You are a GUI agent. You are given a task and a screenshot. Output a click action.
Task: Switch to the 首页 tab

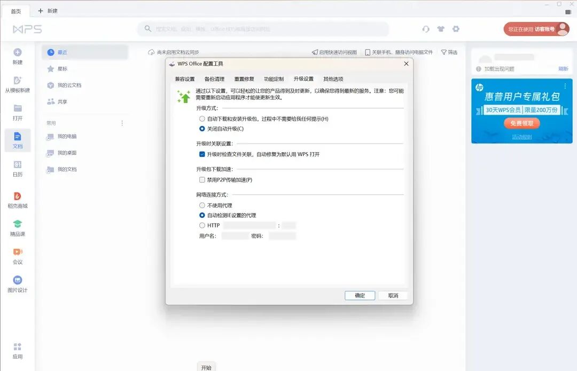16,11
